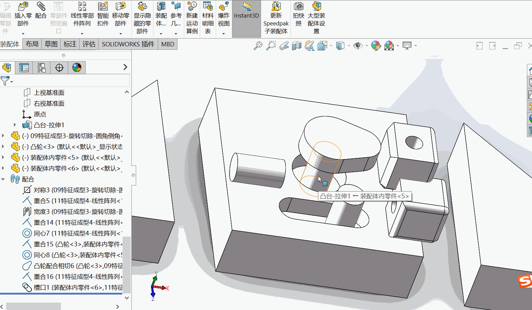
Task: Open Assembly Features (装配体...) tool
Action: 161,14
